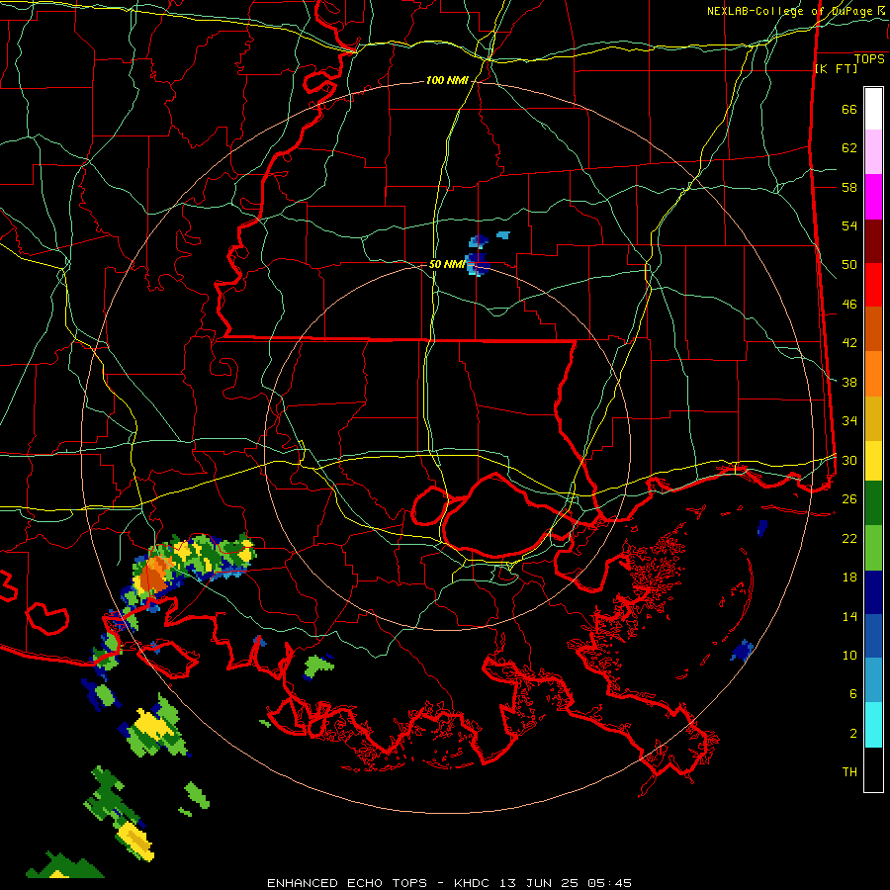Click the 18 legend value

point(849,578)
